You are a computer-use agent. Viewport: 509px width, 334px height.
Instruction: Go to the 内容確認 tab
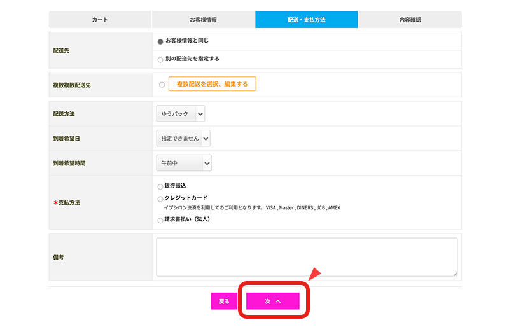pyautogui.click(x=409, y=20)
